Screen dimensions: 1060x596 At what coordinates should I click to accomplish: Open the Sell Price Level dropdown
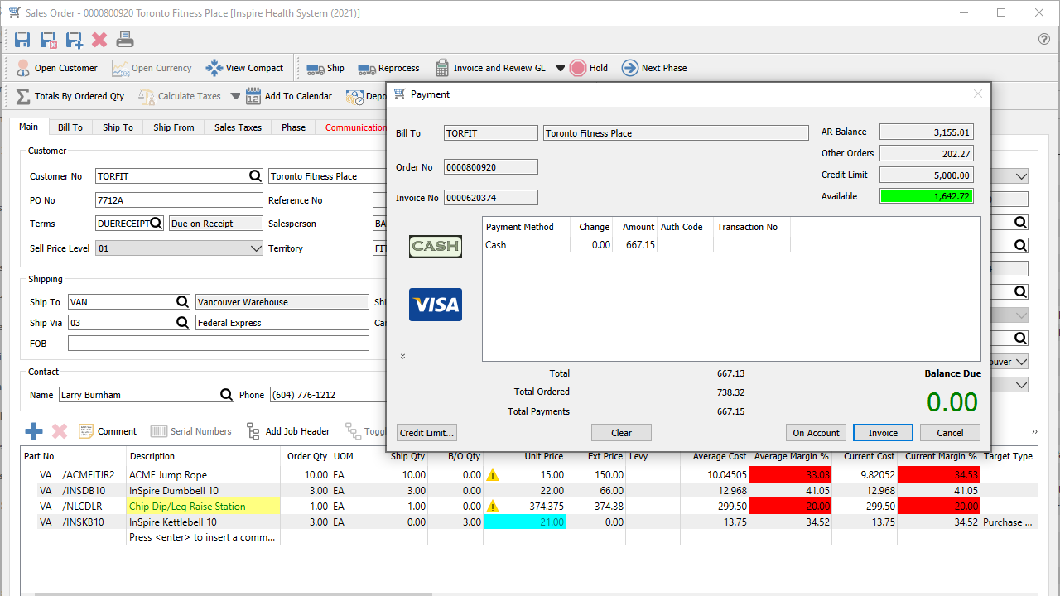point(256,248)
